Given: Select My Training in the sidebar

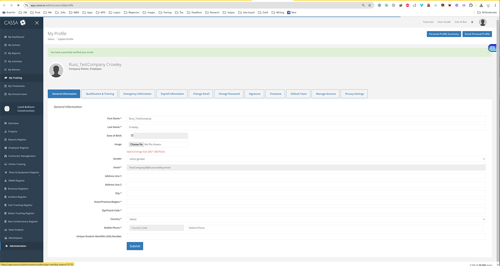Looking at the screenshot, I should (15, 78).
